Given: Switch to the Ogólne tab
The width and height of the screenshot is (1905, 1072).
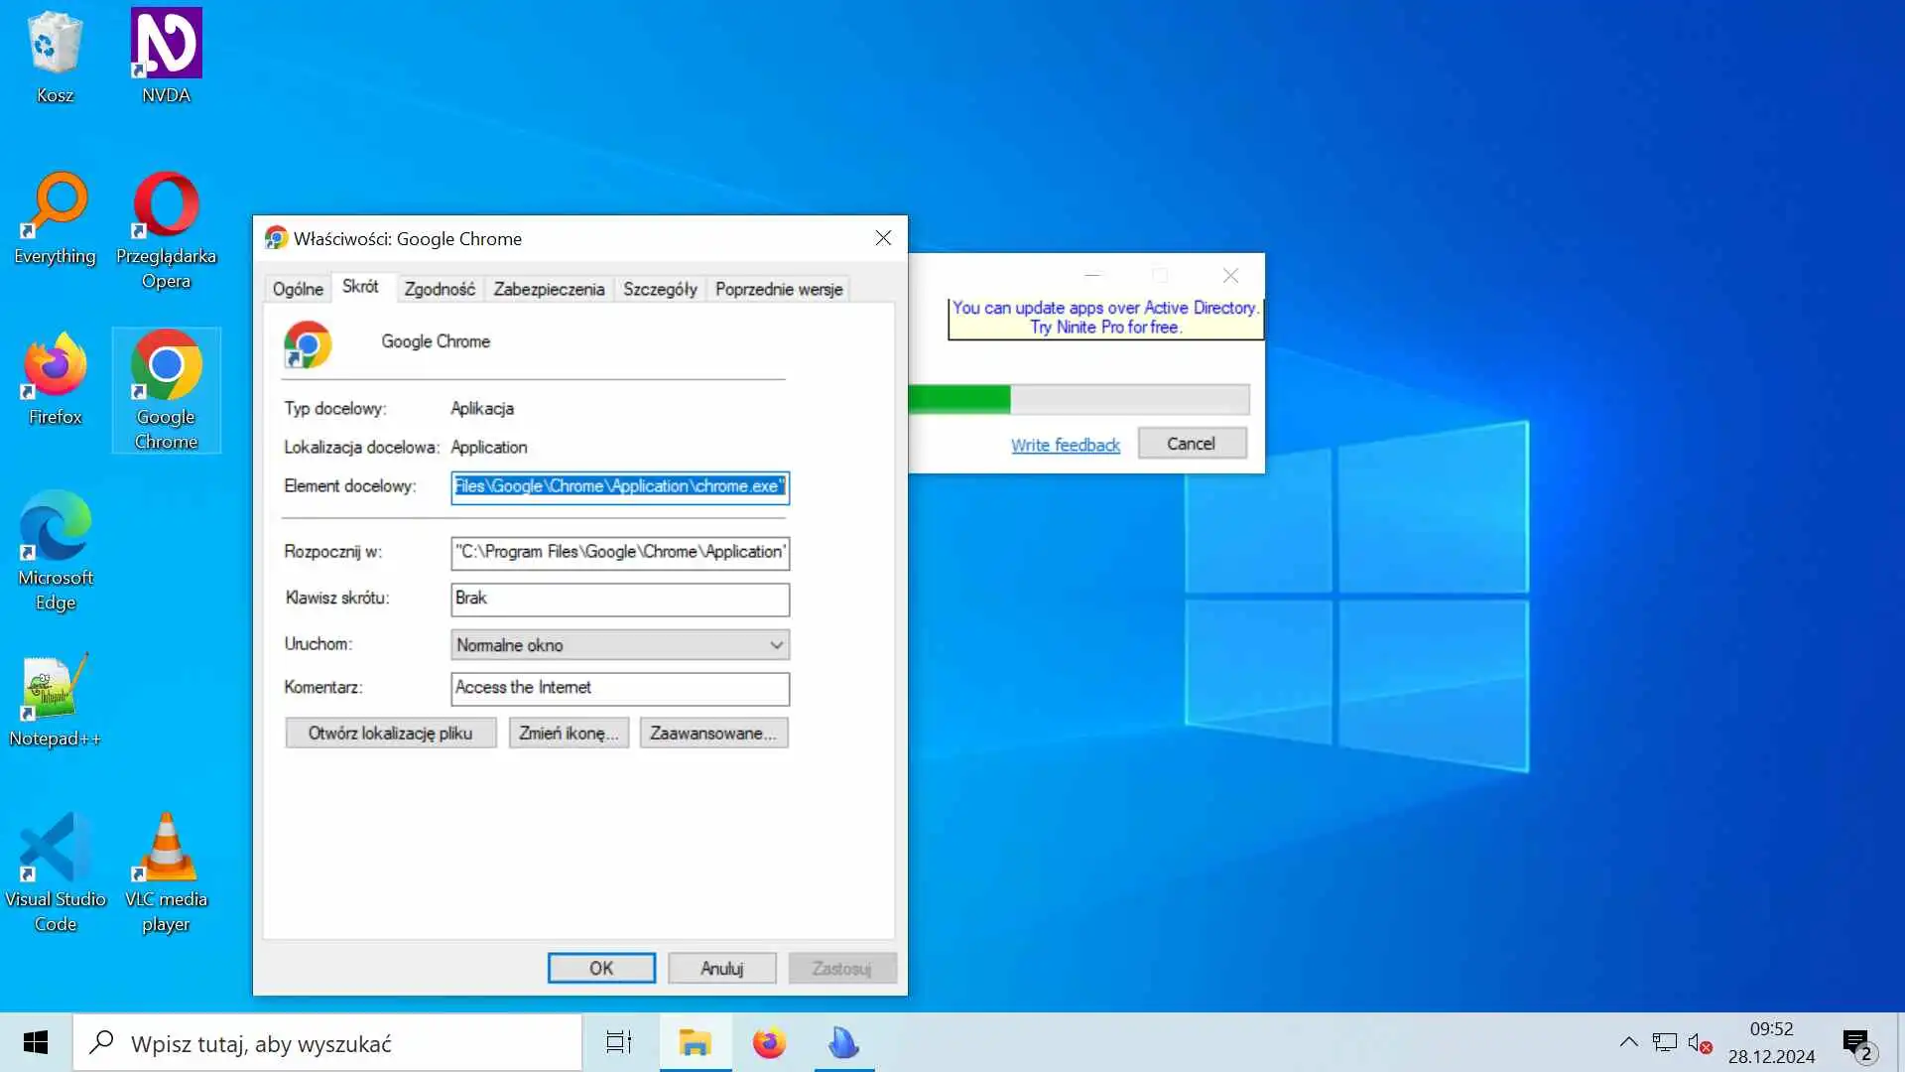Looking at the screenshot, I should [x=298, y=289].
